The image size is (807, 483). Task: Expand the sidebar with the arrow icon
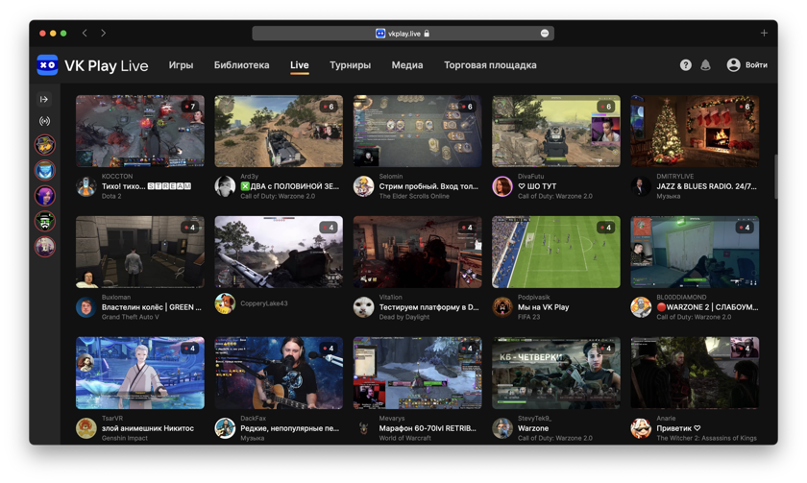click(x=44, y=99)
